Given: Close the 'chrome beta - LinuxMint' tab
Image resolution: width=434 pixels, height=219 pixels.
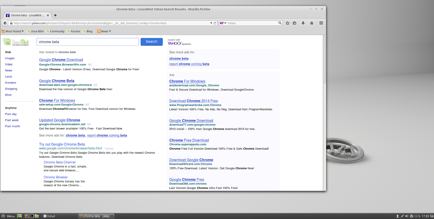Looking at the screenshot, I should 48,15.
